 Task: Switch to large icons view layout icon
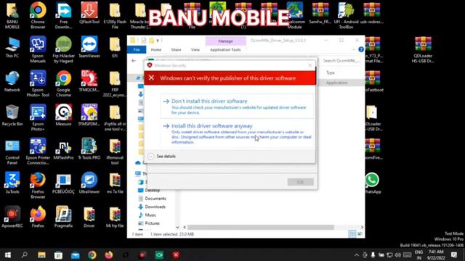pos(360,234)
